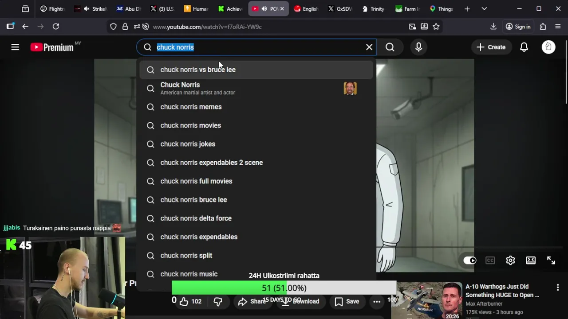Show site security padlock info
568x319 pixels.
pos(125,27)
